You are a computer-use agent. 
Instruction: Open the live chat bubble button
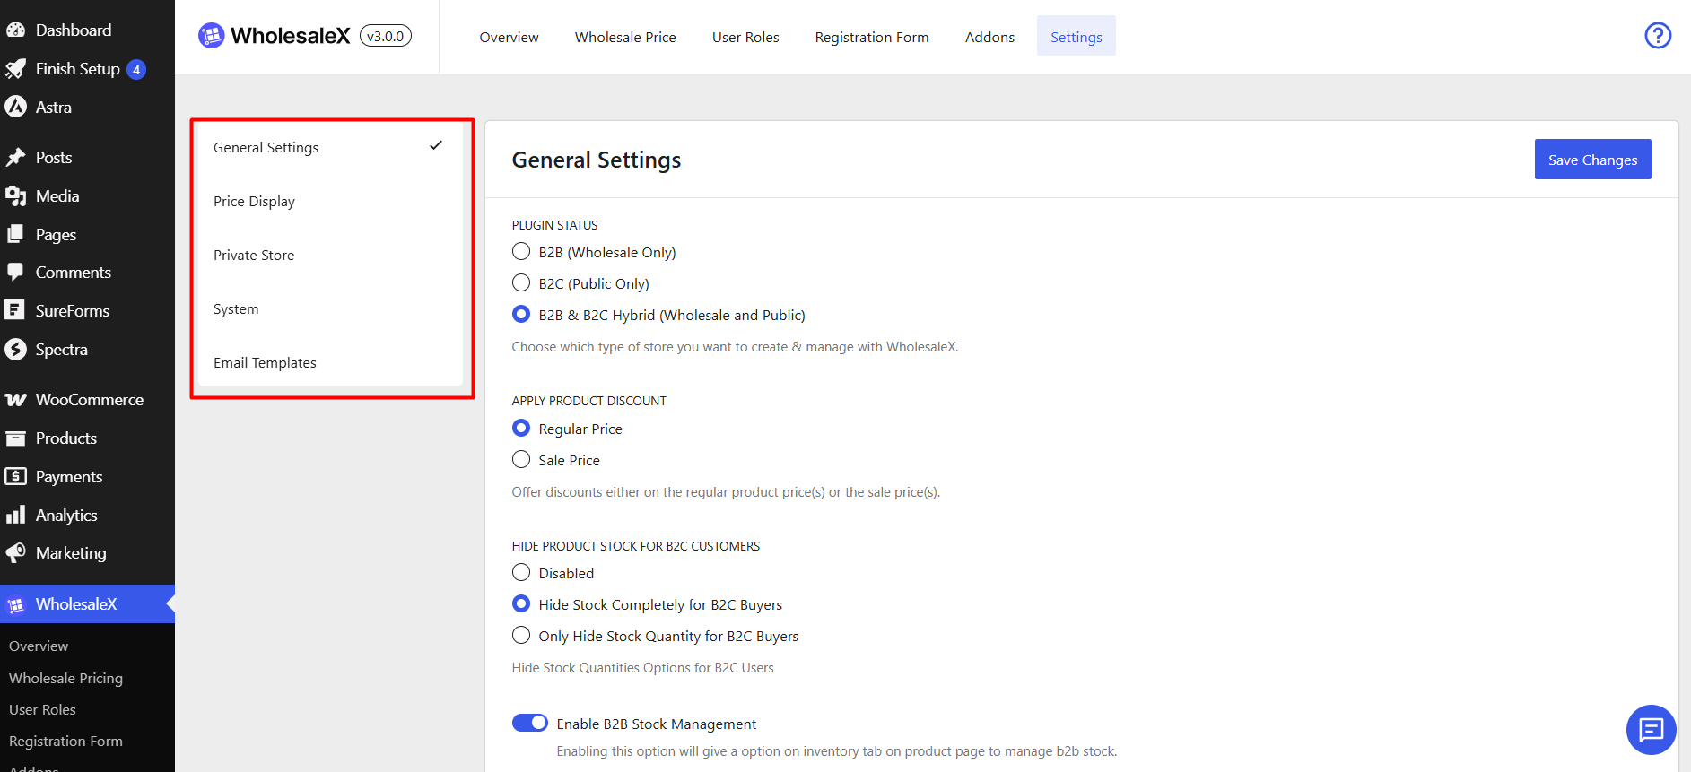pyautogui.click(x=1651, y=730)
